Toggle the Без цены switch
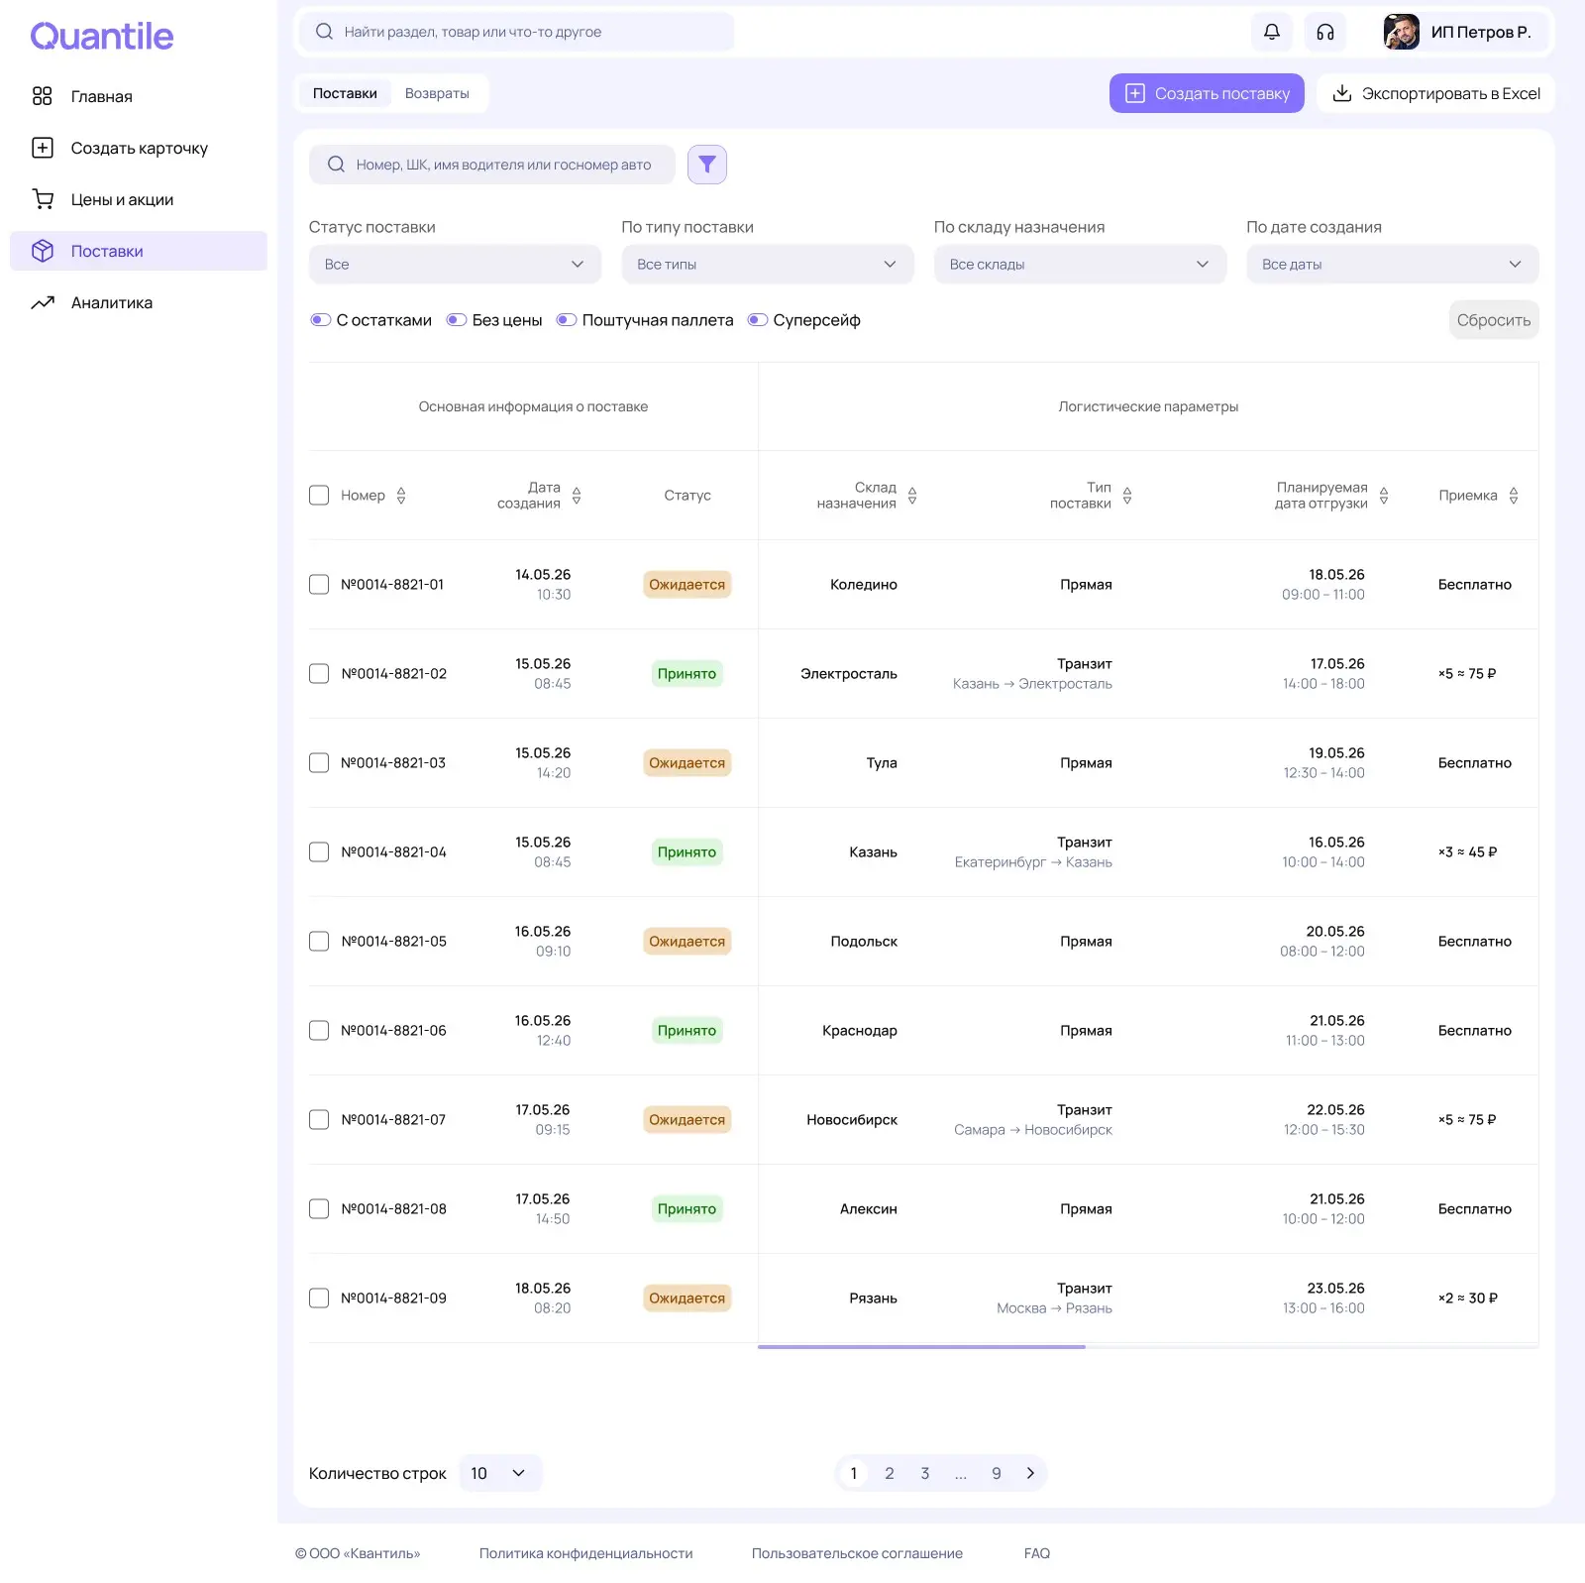The image size is (1585, 1583). [456, 320]
